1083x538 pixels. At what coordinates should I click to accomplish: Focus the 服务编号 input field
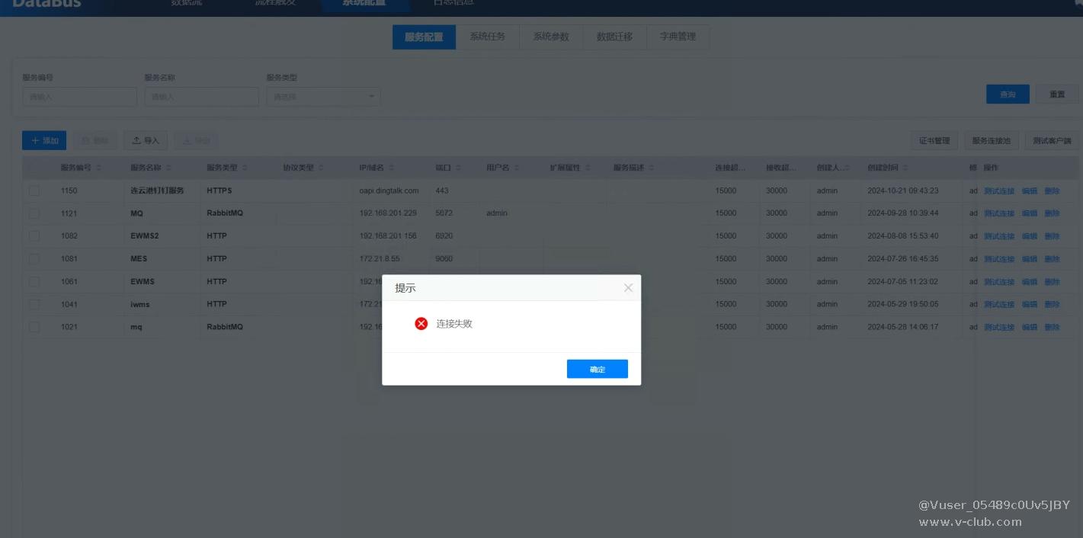(x=79, y=97)
